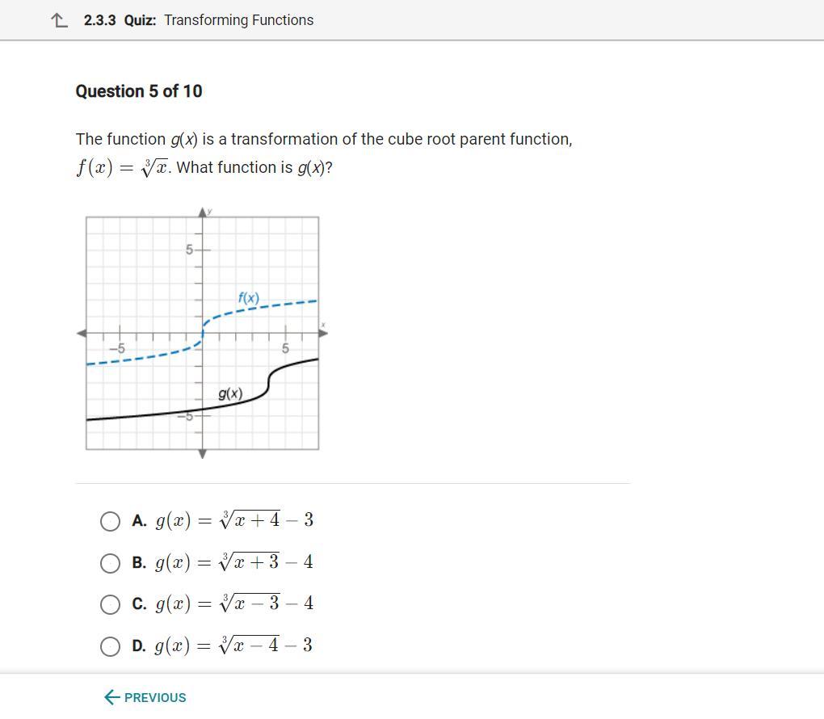Click the graph's upward y-axis arrow
This screenshot has height=719, width=824.
pyautogui.click(x=202, y=212)
